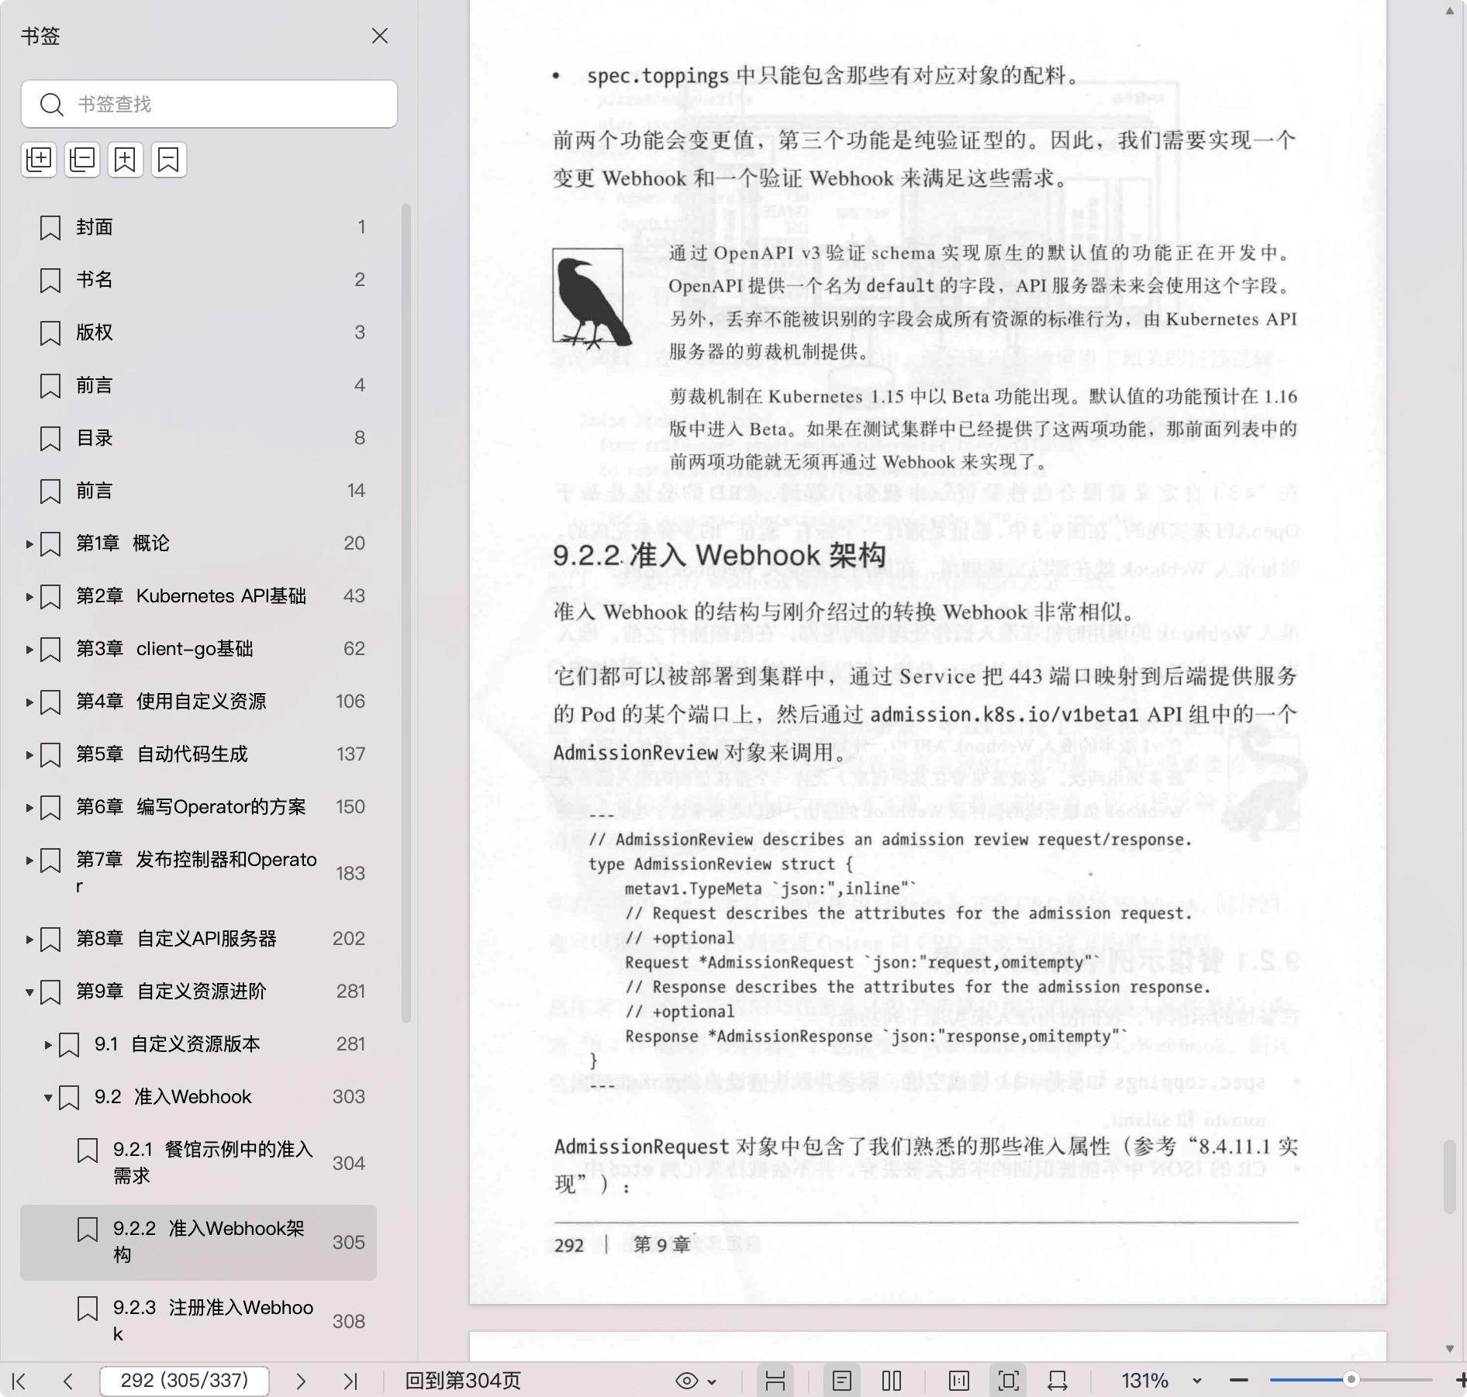This screenshot has height=1397, width=1467.
Task: Collapse the 第9章 自定义资源进阶 bookmark
Action: (29, 992)
